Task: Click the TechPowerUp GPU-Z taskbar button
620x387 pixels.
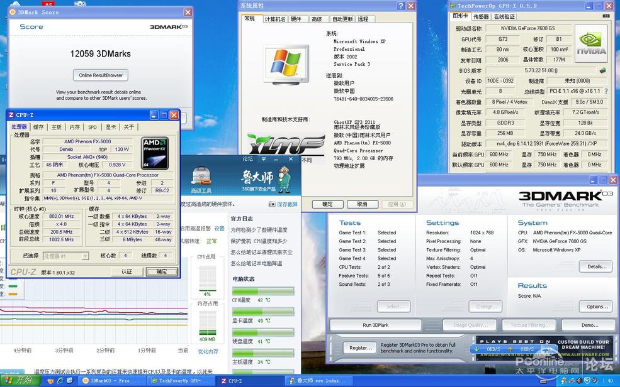Action: pos(180,381)
